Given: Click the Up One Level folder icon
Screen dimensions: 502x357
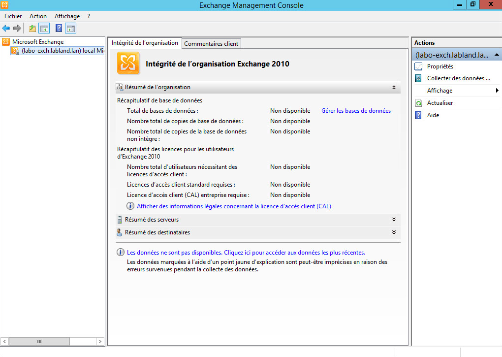Looking at the screenshot, I should coord(32,28).
